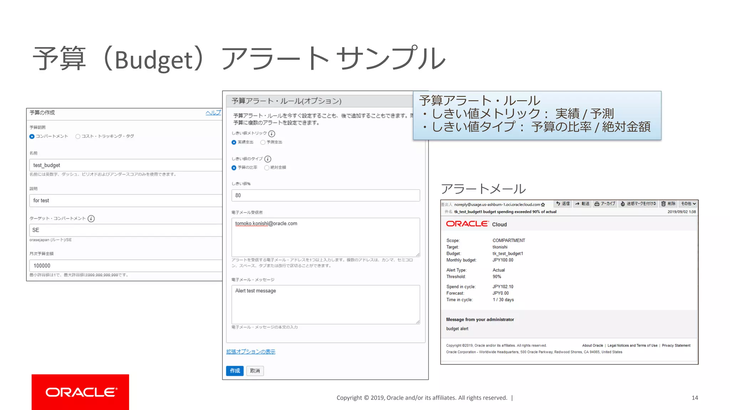Click the tkonishi target value
The image size is (730, 410).
coord(500,247)
